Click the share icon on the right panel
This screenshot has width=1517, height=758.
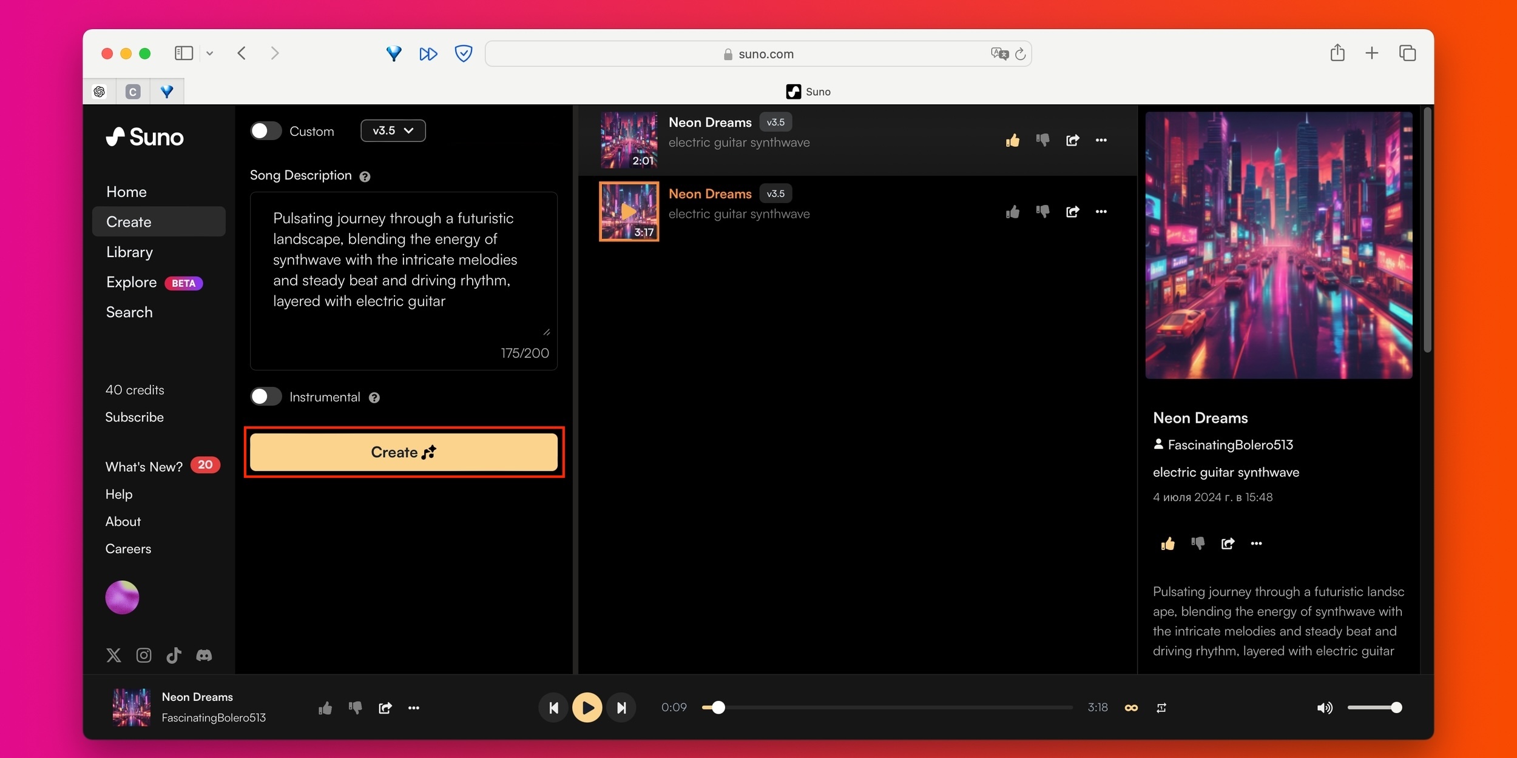click(x=1227, y=543)
